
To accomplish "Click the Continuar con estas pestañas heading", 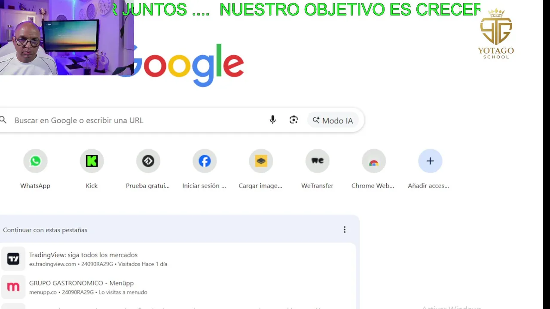I will coord(45,230).
